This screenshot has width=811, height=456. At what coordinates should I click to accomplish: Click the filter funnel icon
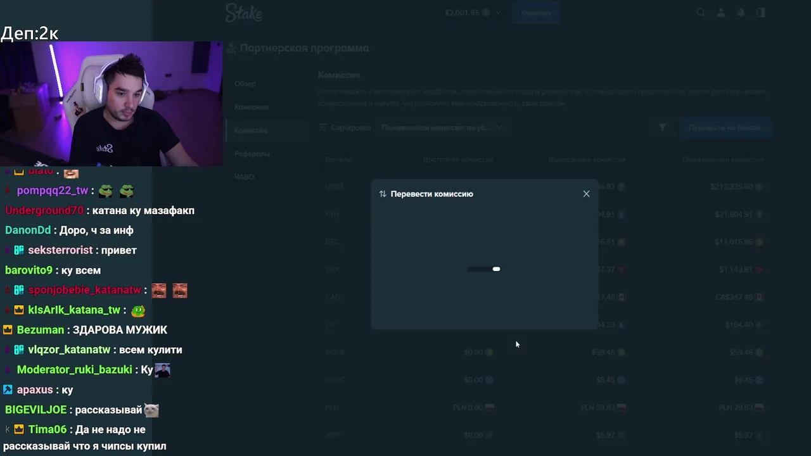click(662, 127)
